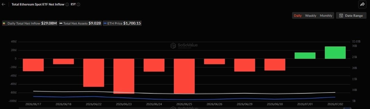Toggle Total Net Assets series legend
Viewport: 370px width, 109px height.
(x=80, y=23)
